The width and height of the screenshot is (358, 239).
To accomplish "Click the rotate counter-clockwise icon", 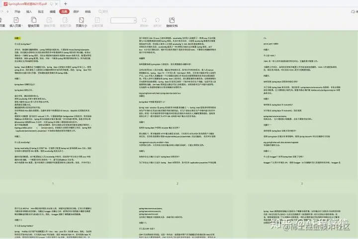I will [x=157, y=20].
